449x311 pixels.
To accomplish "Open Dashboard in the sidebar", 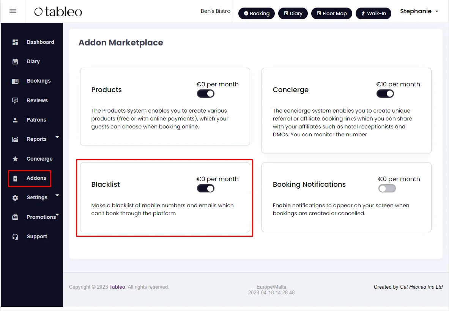I will 40,42.
